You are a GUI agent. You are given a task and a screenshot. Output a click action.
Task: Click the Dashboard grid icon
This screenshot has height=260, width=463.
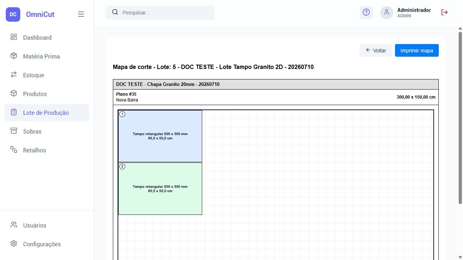pos(14,37)
